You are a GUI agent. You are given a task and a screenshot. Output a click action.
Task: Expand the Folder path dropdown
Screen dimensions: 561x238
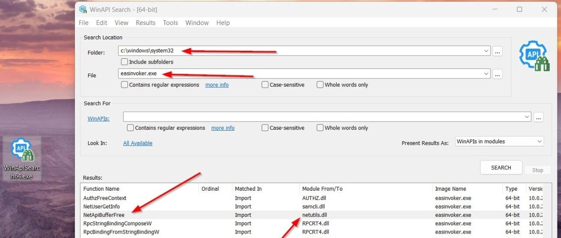pyautogui.click(x=486, y=51)
